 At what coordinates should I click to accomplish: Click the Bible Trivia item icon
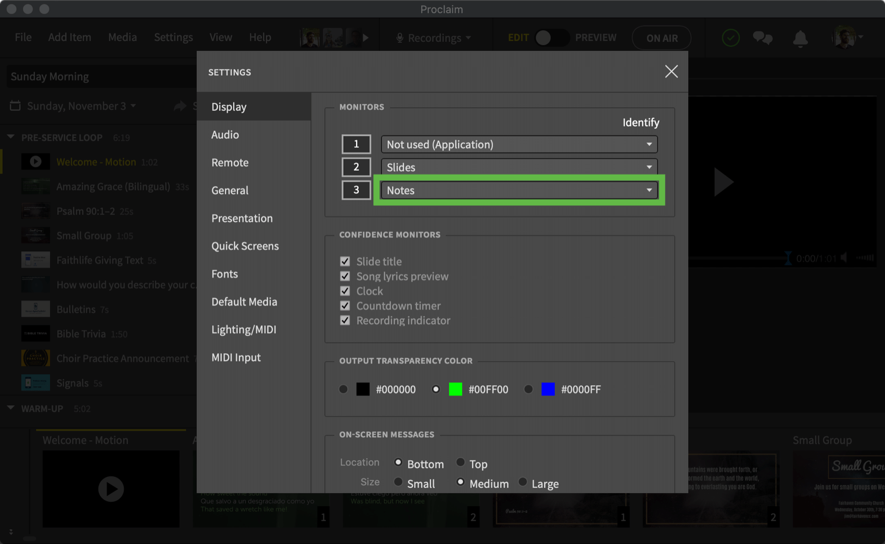click(35, 334)
